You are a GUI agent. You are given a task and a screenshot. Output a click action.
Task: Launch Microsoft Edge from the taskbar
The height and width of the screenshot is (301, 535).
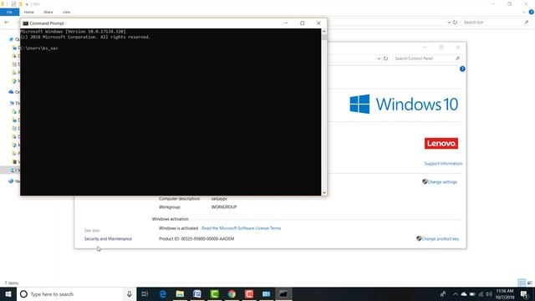163,293
